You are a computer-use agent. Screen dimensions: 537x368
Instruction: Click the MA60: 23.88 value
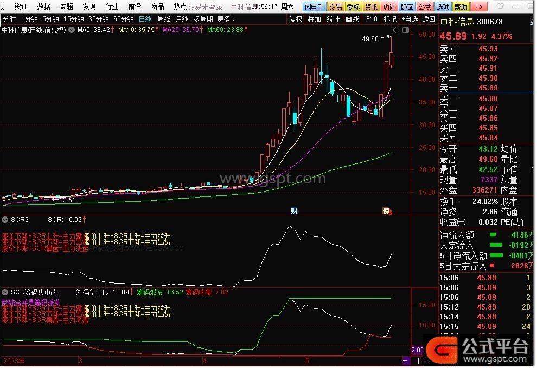227,30
